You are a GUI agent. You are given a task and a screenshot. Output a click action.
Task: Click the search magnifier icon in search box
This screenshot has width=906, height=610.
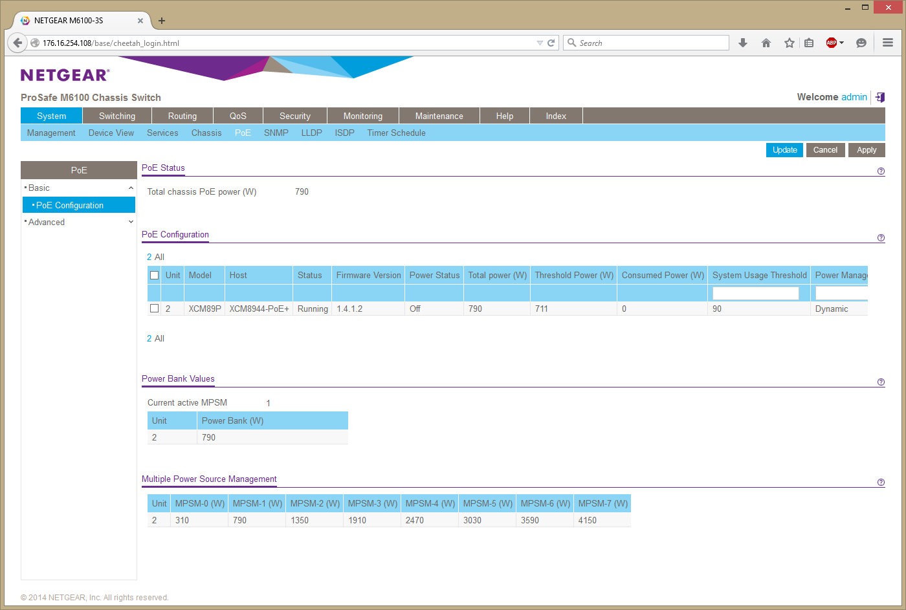(571, 43)
